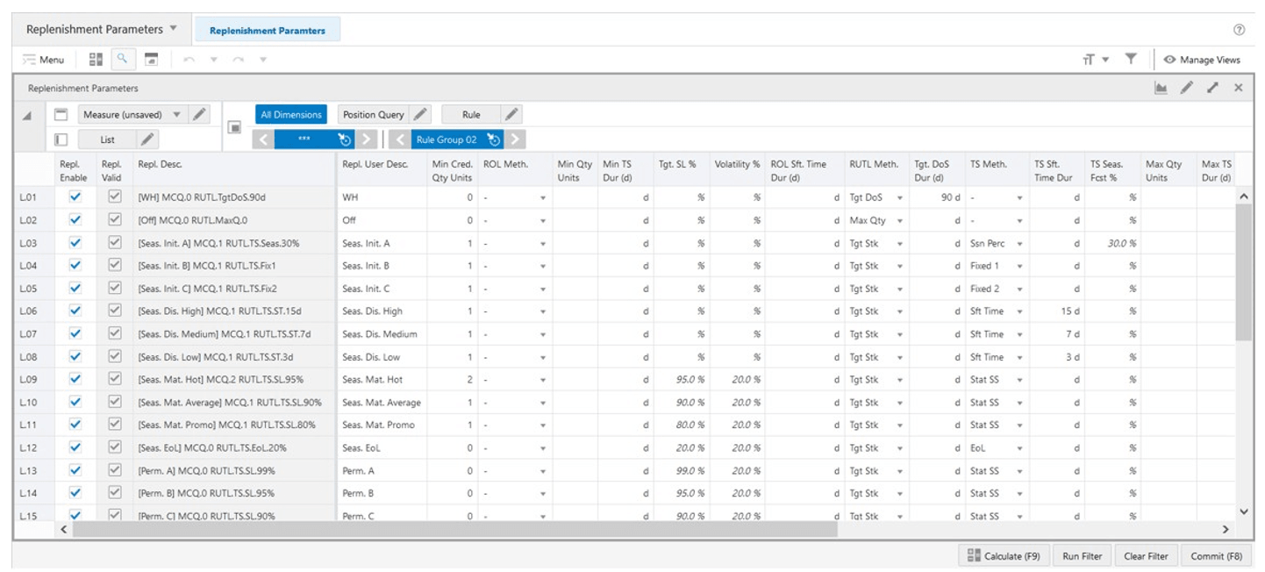This screenshot has width=1265, height=572.
Task: Click the Commit (F8) button
Action: click(1216, 555)
